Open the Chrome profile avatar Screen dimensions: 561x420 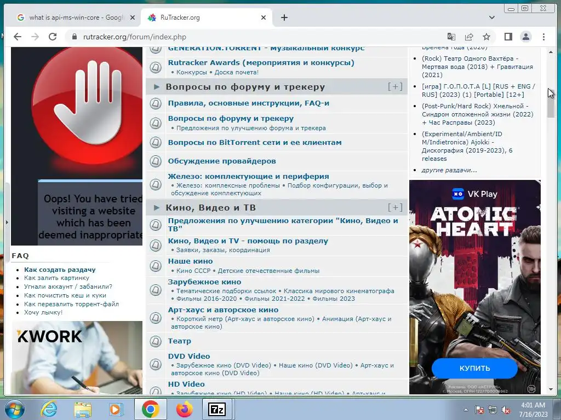coord(525,37)
